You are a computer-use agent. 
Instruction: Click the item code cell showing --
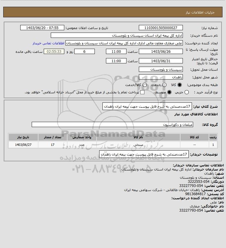[194, 145]
